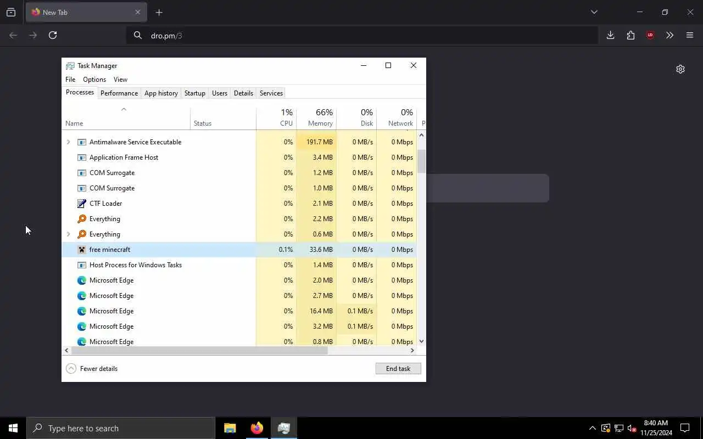
Task: Click the COM Surrogate icon in the 1.2 MB row
Action: point(82,173)
